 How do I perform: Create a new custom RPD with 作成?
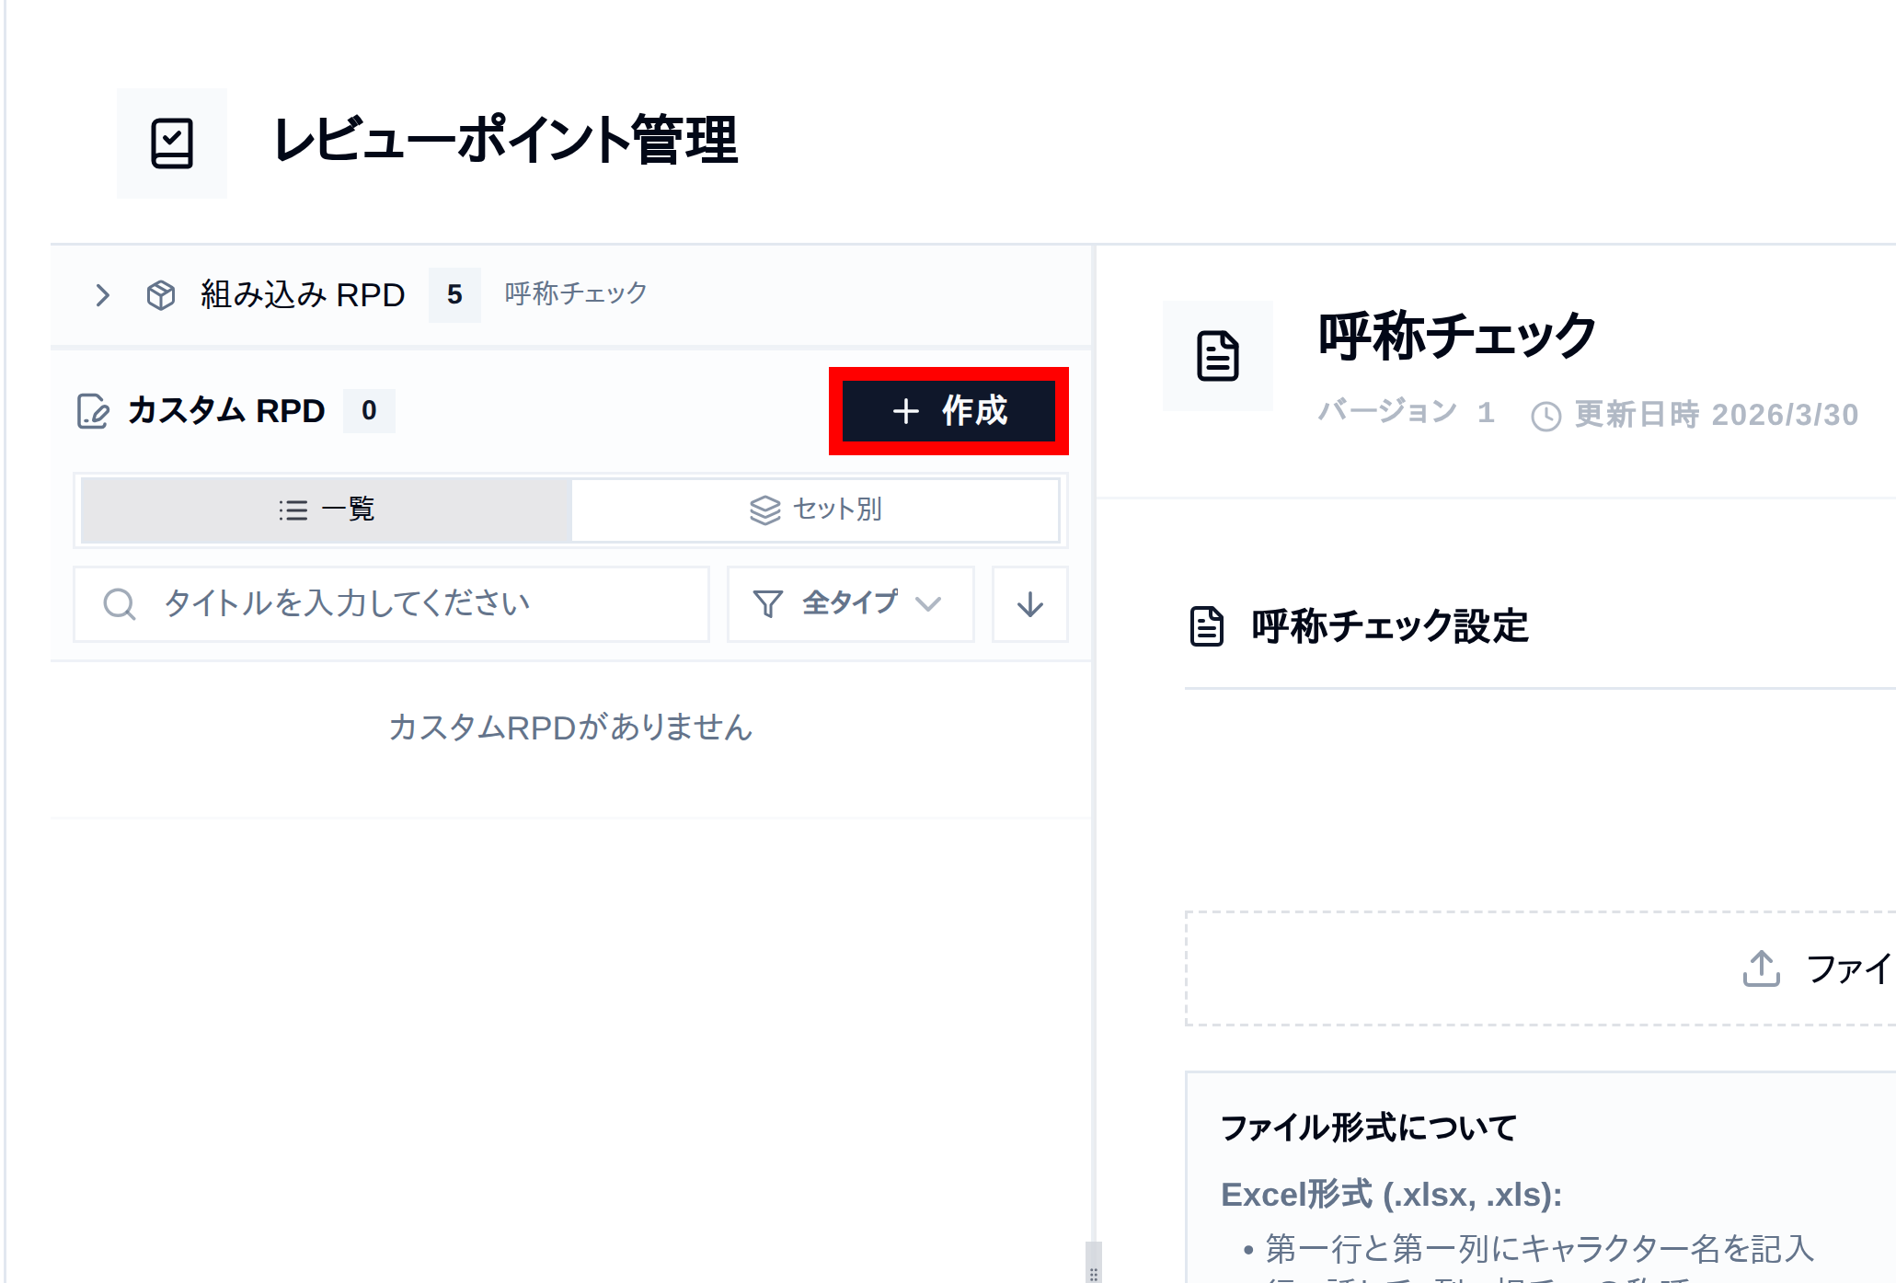(x=948, y=411)
